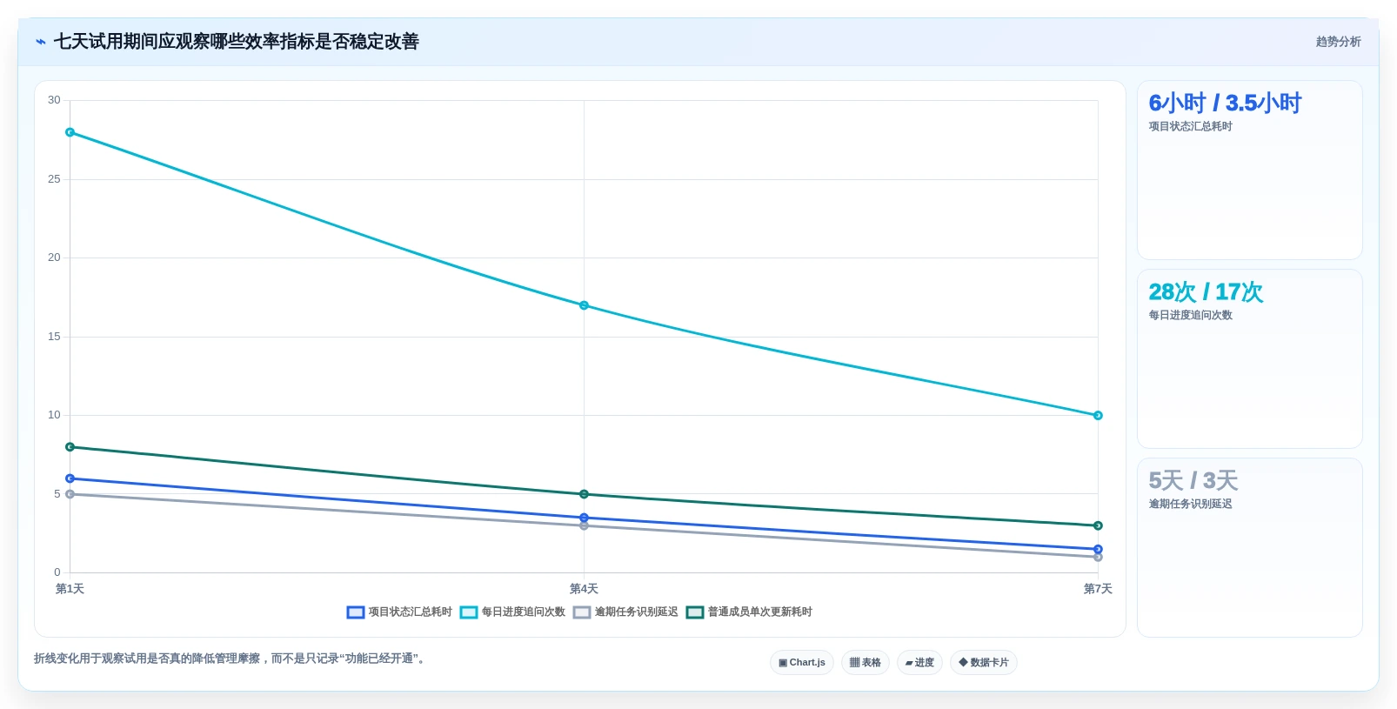1397x709 pixels.
Task: Click the 趋势分析 label in header
Action: 1338,42
